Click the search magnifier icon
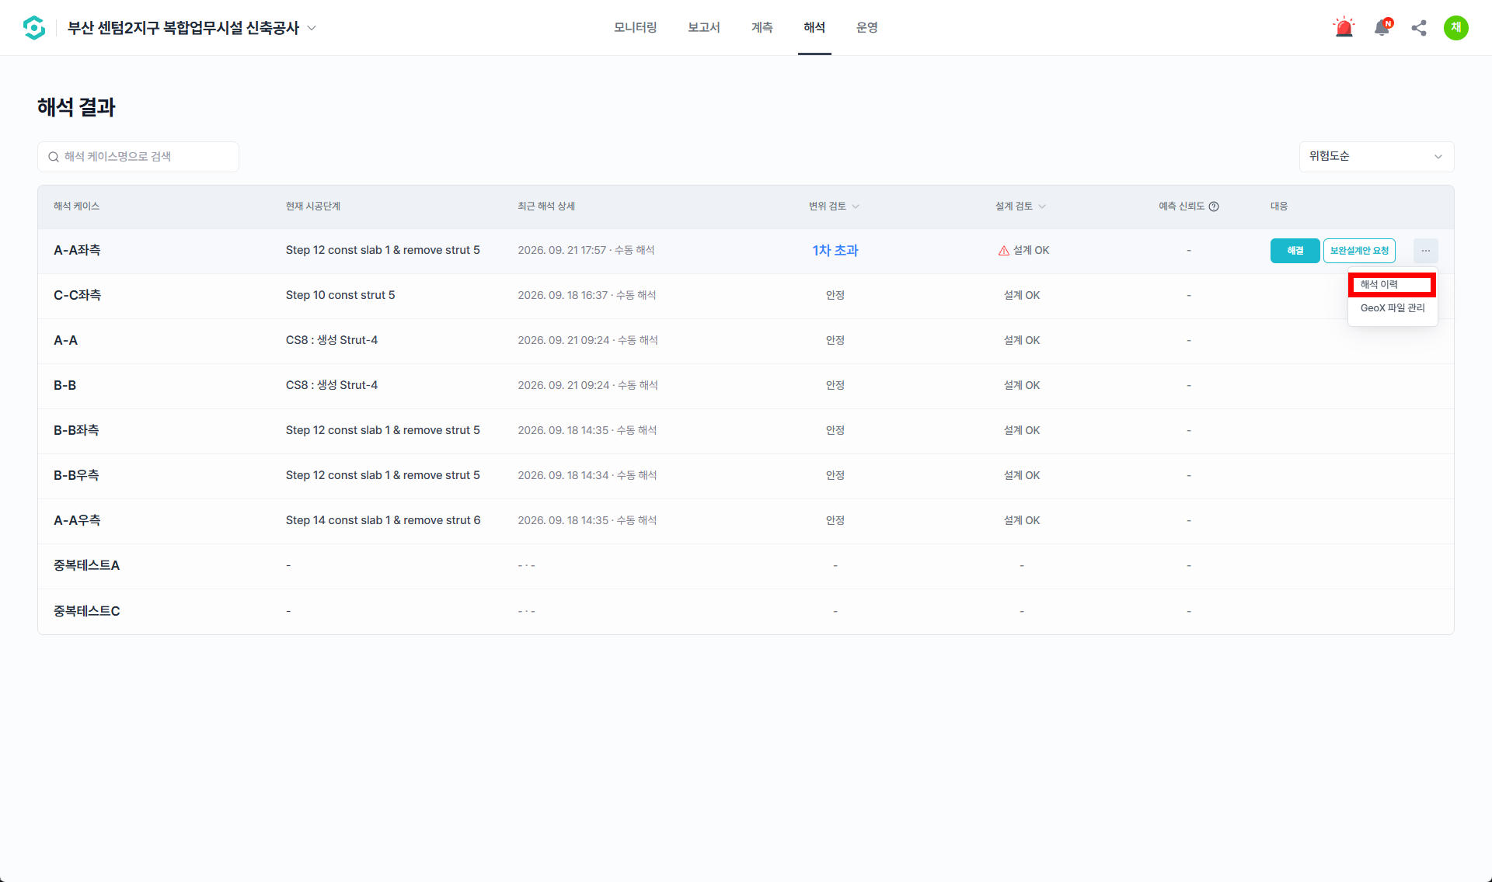The width and height of the screenshot is (1492, 882). click(54, 157)
